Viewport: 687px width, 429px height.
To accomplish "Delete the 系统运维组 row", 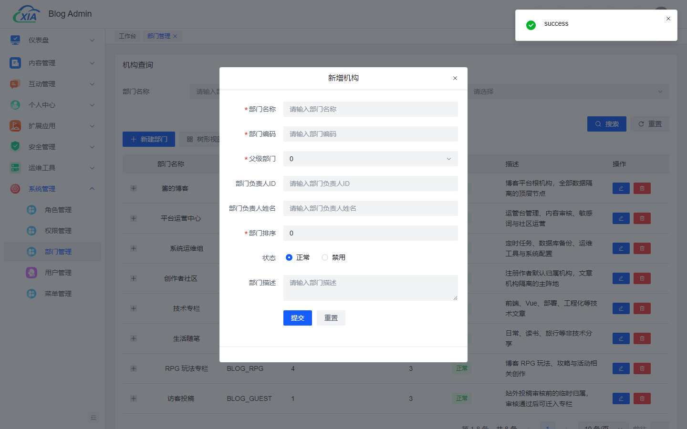I will tap(642, 248).
